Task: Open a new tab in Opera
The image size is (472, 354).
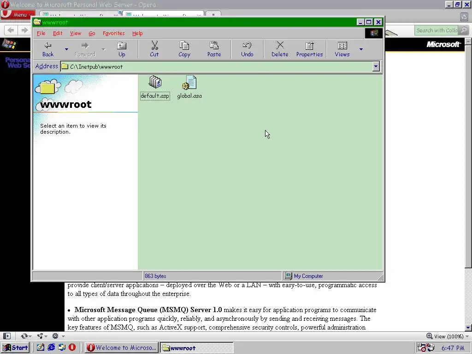Action: [213, 14]
